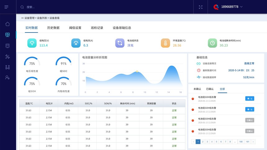
Task: Select the monitor dashboard sidebar icon
Action: click(7, 35)
